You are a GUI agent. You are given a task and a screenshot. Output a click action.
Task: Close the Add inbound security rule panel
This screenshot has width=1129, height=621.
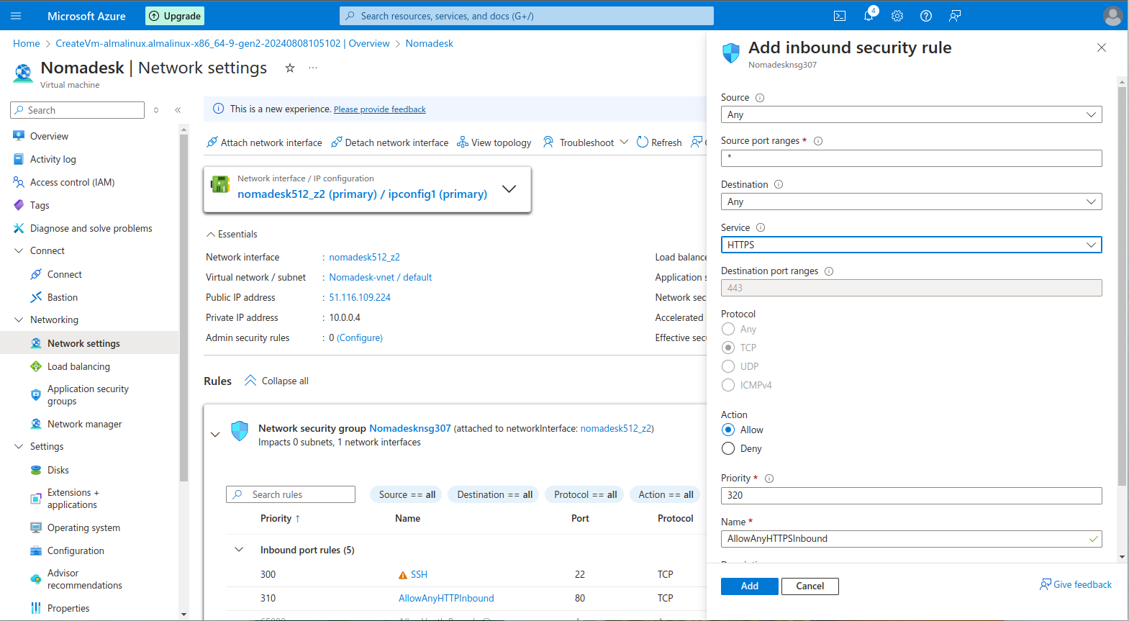[1102, 47]
